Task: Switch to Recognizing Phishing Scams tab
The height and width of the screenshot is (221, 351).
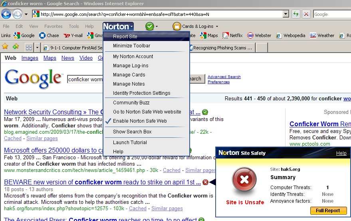Action: (x=222, y=48)
